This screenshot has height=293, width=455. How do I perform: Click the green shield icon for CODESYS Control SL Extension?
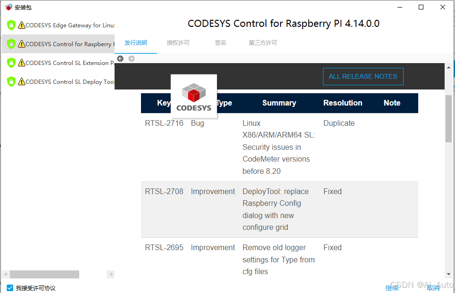point(11,63)
